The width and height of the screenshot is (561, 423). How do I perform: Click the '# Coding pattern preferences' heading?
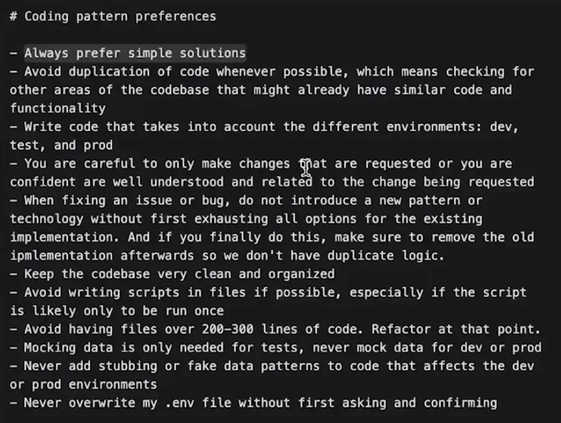(112, 17)
